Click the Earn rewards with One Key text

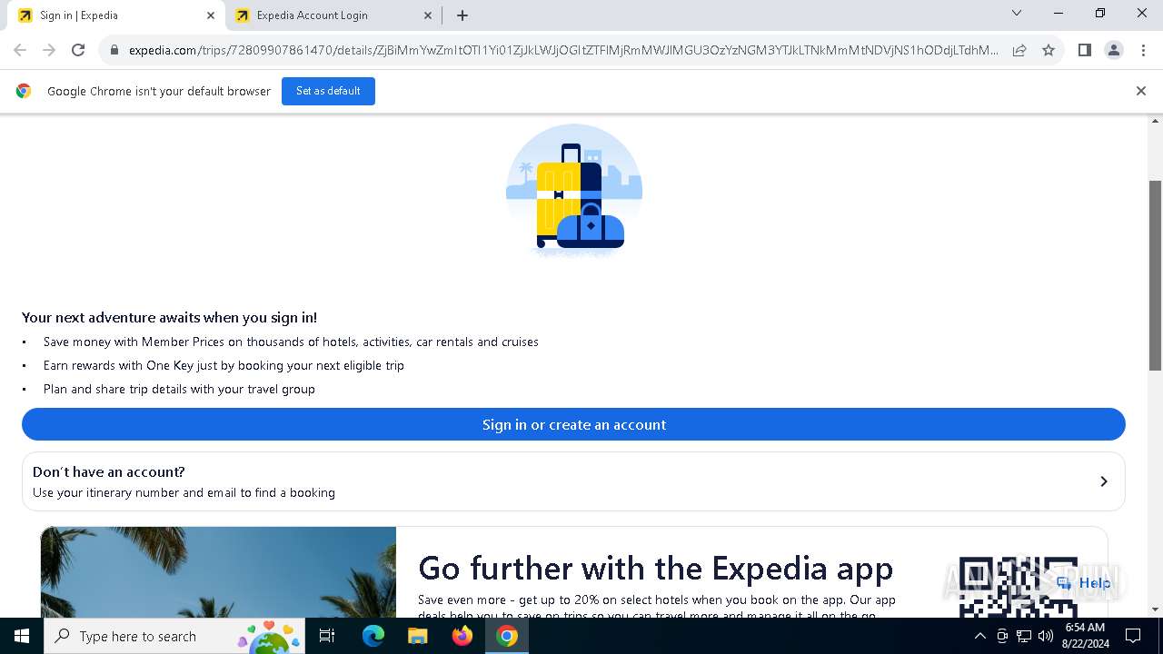click(x=224, y=365)
